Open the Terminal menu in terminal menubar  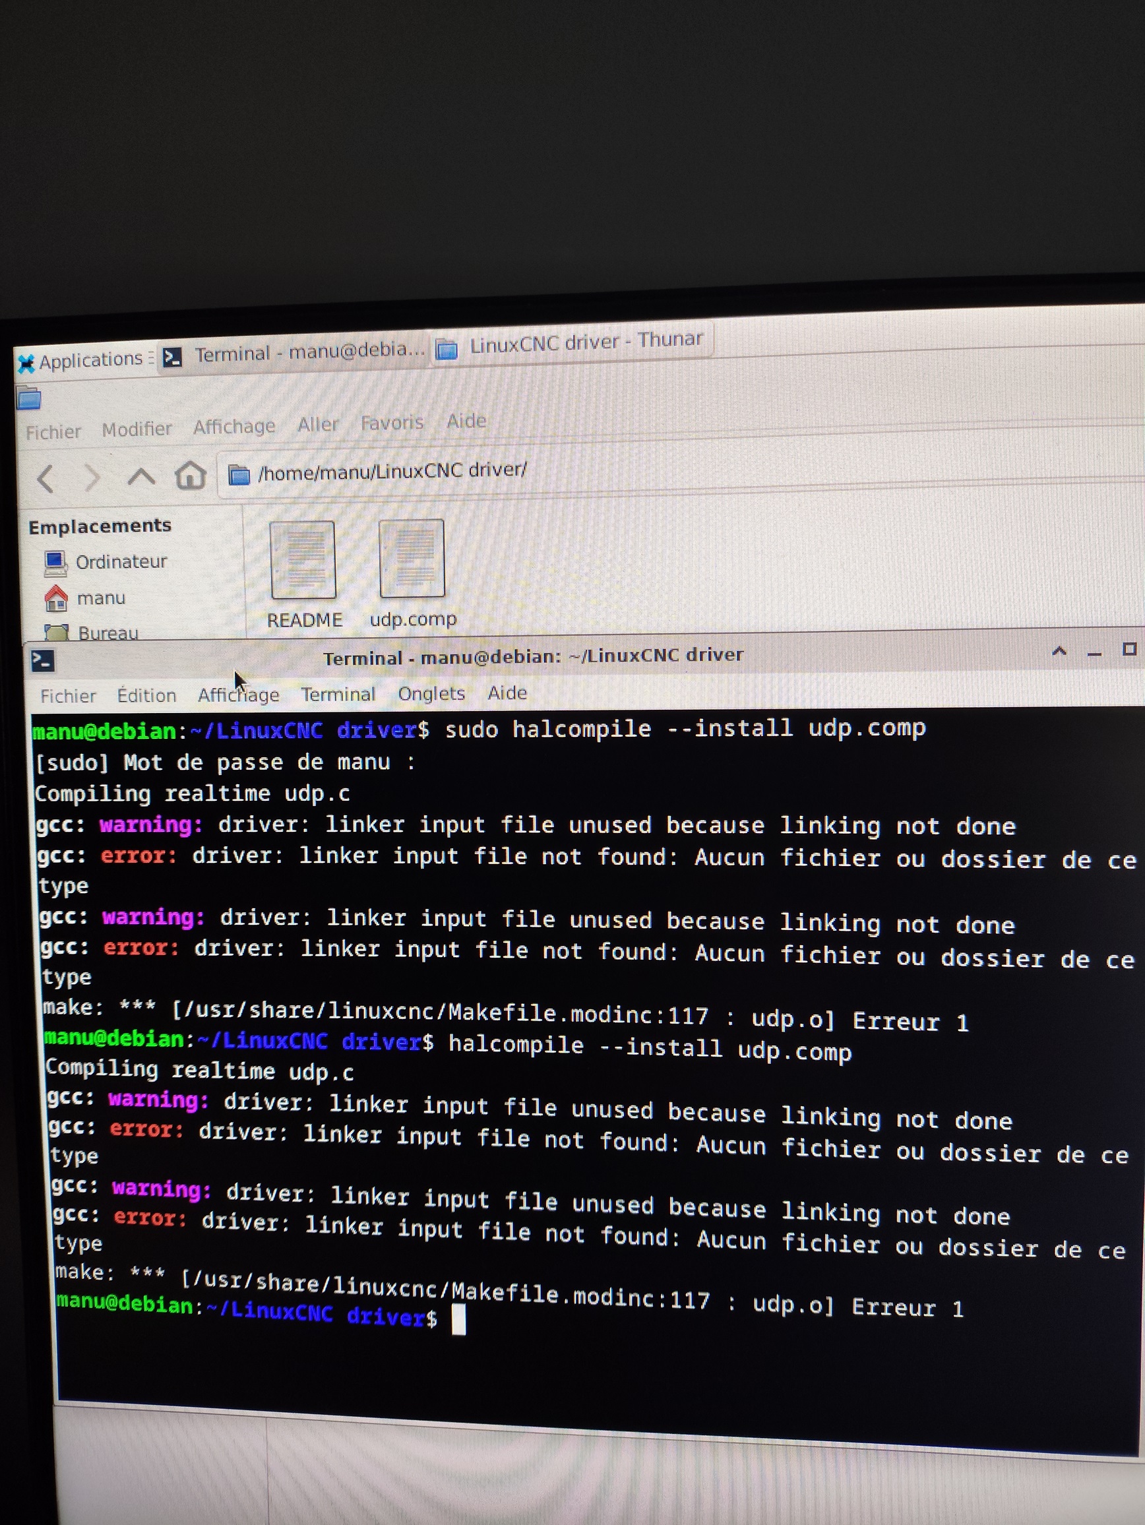pos(338,693)
